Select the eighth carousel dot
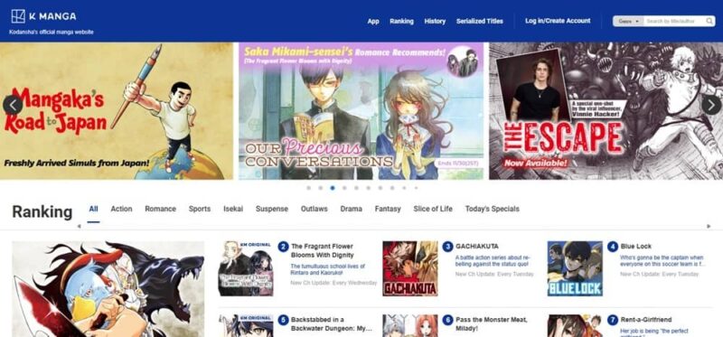The height and width of the screenshot is (337, 723). tap(392, 188)
